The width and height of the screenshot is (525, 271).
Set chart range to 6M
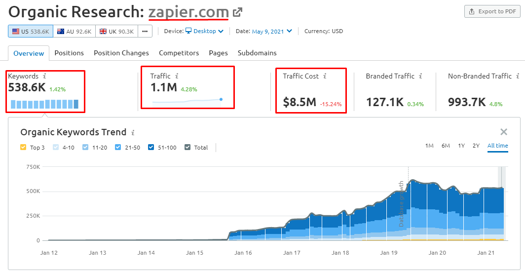point(446,146)
